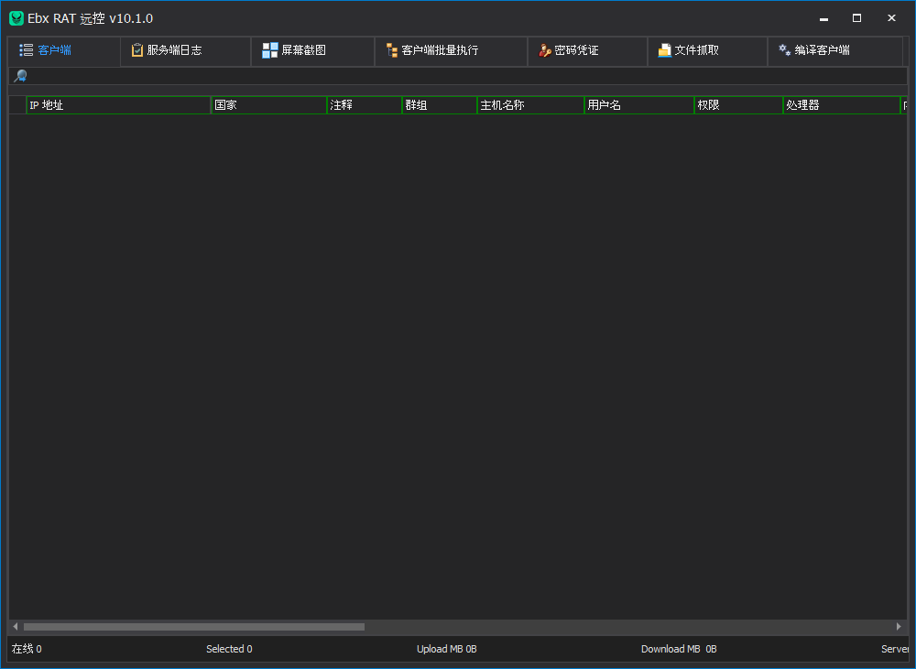Screen dimensions: 916x669
Task: Click the magnifier search icon
Action: tap(19, 76)
